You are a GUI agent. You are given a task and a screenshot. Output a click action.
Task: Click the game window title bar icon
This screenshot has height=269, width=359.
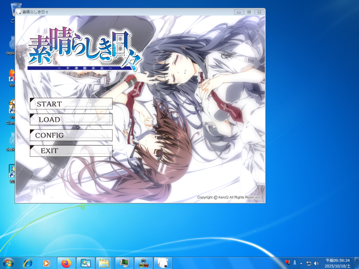(19, 12)
